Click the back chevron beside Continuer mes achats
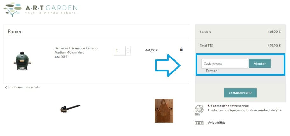 [x=6, y=87]
